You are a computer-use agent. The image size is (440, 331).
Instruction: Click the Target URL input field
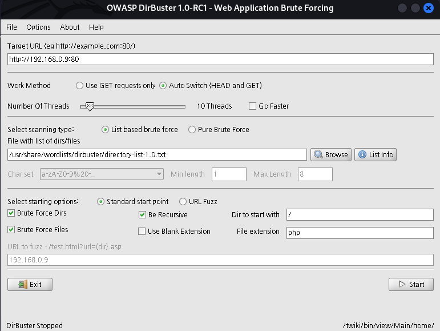point(220,59)
